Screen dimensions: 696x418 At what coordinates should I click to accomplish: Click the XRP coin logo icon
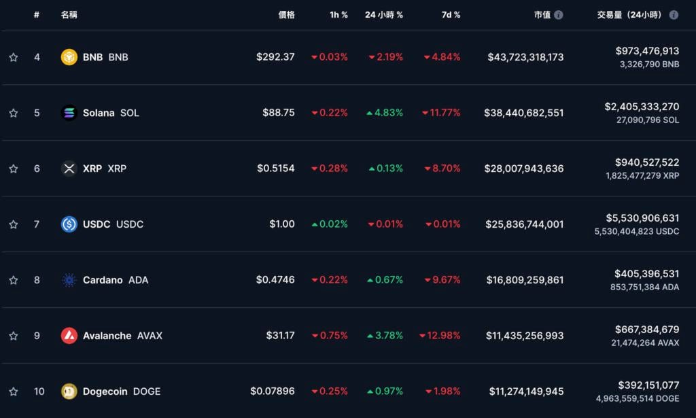[69, 169]
